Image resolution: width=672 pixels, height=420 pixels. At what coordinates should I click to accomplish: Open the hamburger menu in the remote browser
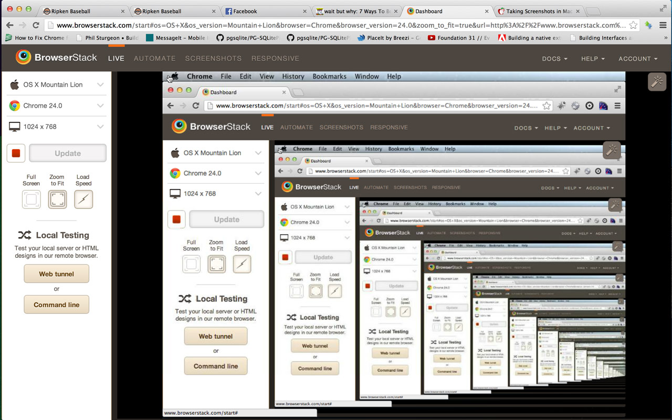click(617, 106)
